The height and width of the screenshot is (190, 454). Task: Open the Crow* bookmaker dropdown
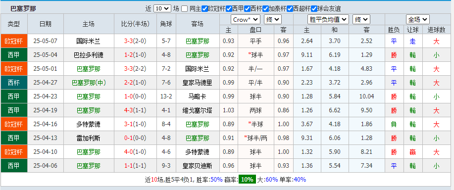point(246,20)
